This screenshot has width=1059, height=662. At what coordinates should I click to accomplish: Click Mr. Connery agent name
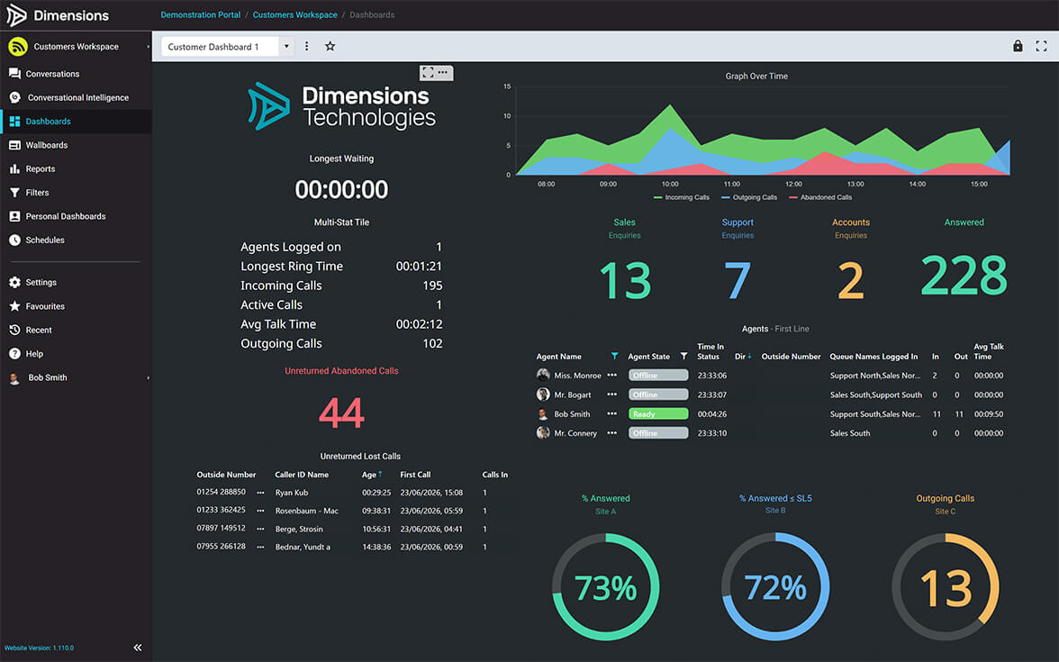point(575,433)
